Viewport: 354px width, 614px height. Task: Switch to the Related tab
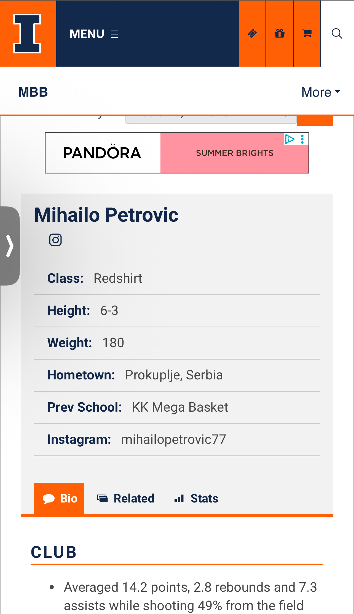pos(126,498)
